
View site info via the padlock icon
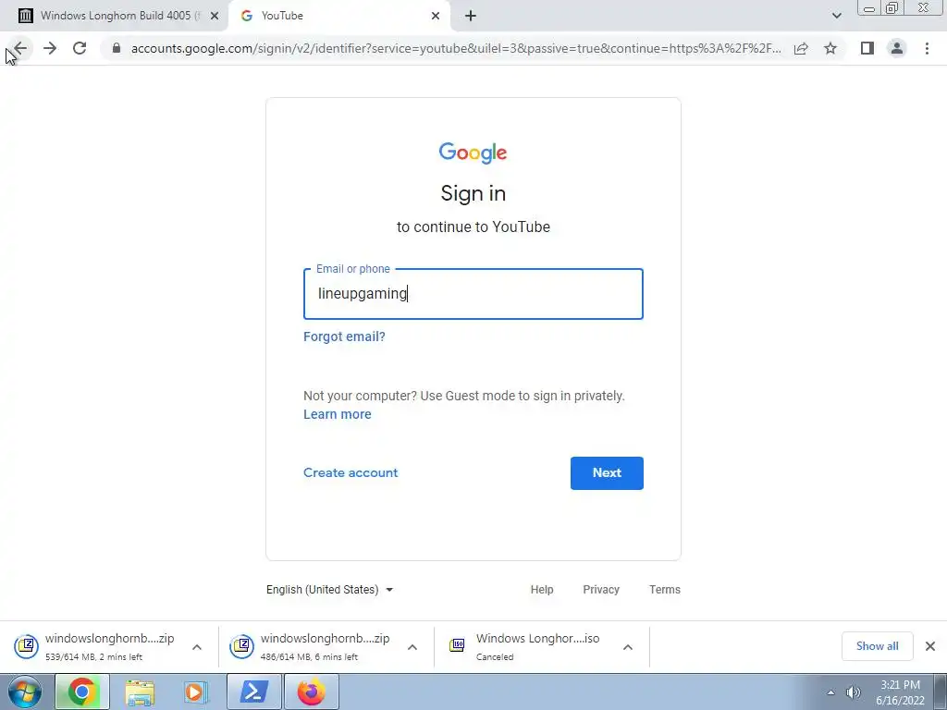click(x=117, y=48)
